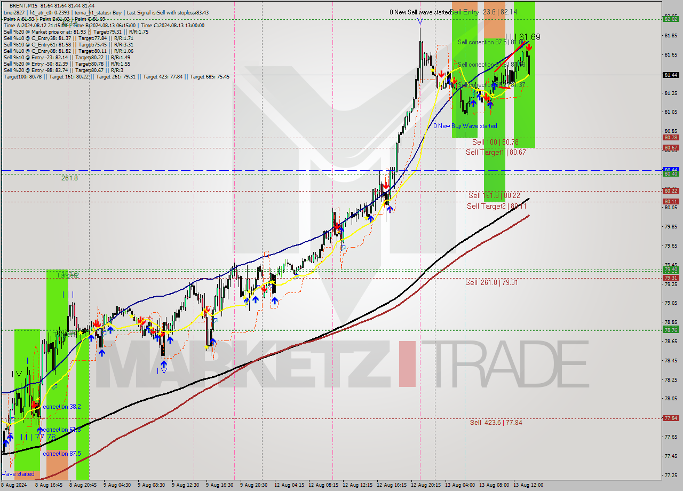Image resolution: width=683 pixels, height=491 pixels.
Task: Click the 77.45 price axis value
Action: (x=670, y=456)
